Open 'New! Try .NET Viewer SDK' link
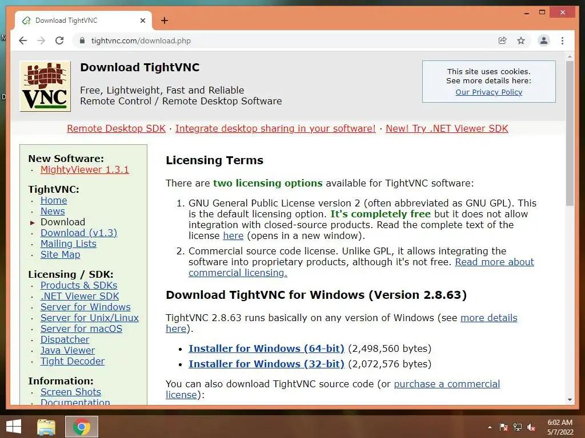The image size is (585, 438). point(447,128)
